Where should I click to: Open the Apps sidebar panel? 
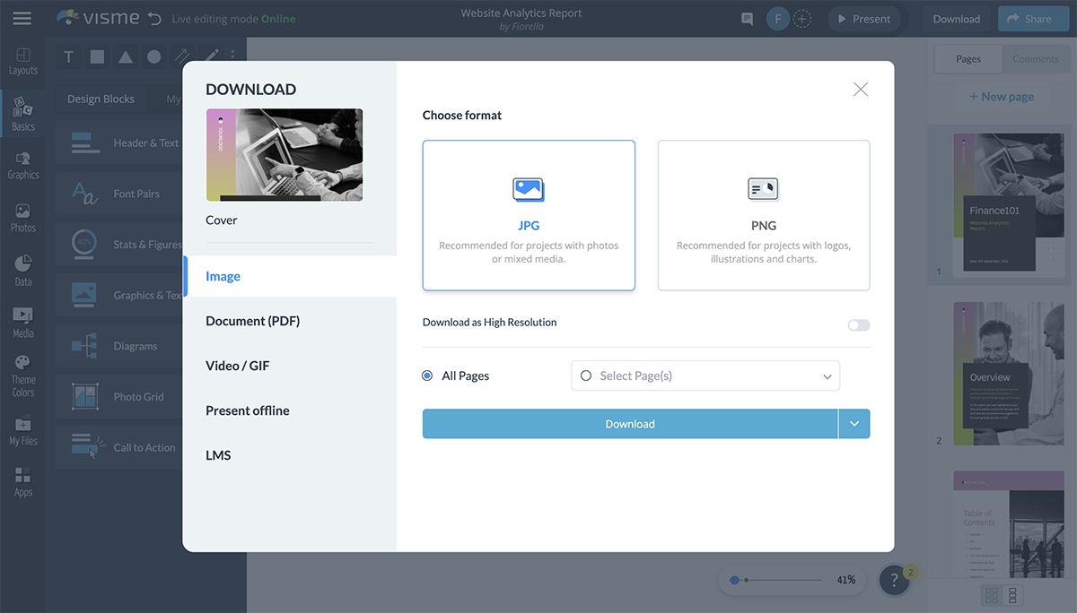[x=23, y=481]
